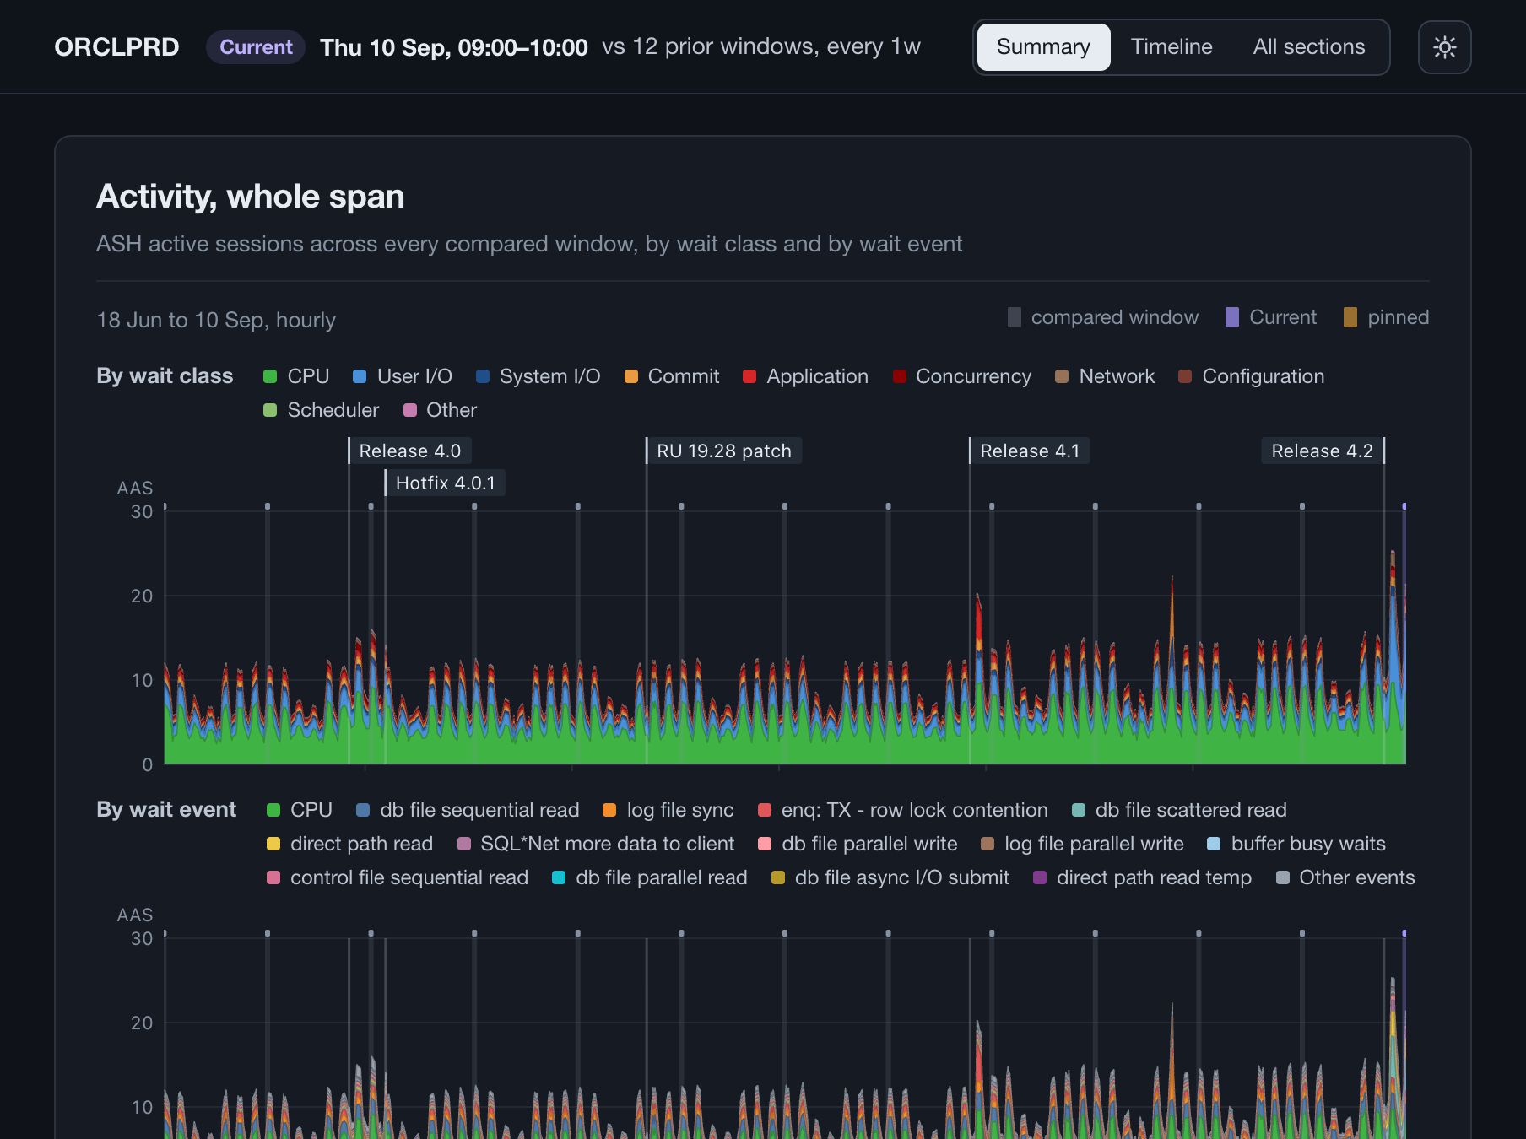The image size is (1526, 1139).
Task: Open the All sections tab
Action: pos(1309,47)
